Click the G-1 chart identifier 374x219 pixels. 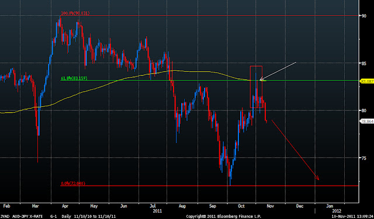coord(53,217)
